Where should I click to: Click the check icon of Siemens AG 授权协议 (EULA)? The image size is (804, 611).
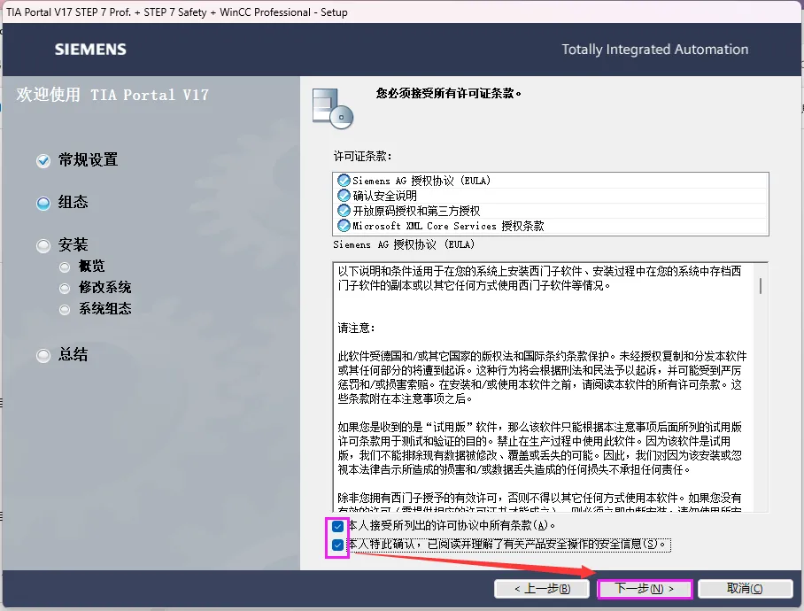tap(344, 181)
